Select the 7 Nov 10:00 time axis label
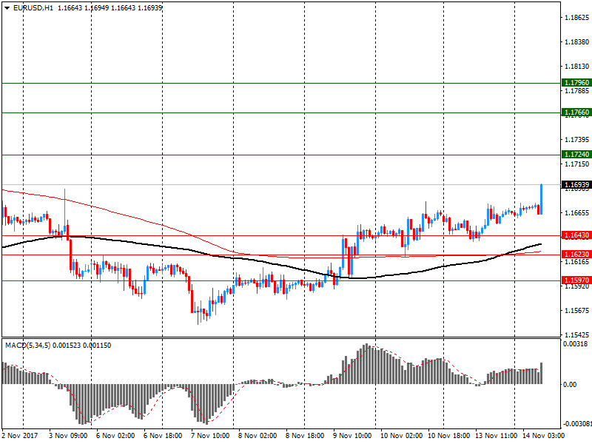This screenshot has width=592, height=444. (x=210, y=436)
